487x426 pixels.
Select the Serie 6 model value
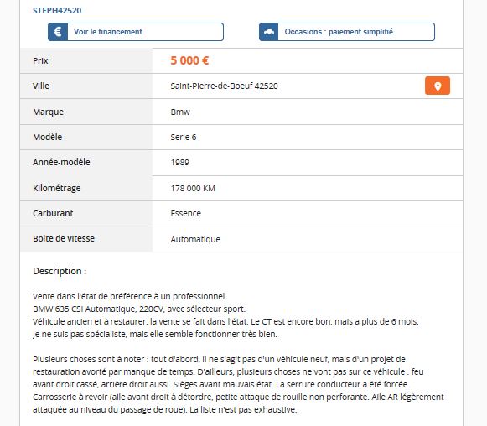[184, 137]
